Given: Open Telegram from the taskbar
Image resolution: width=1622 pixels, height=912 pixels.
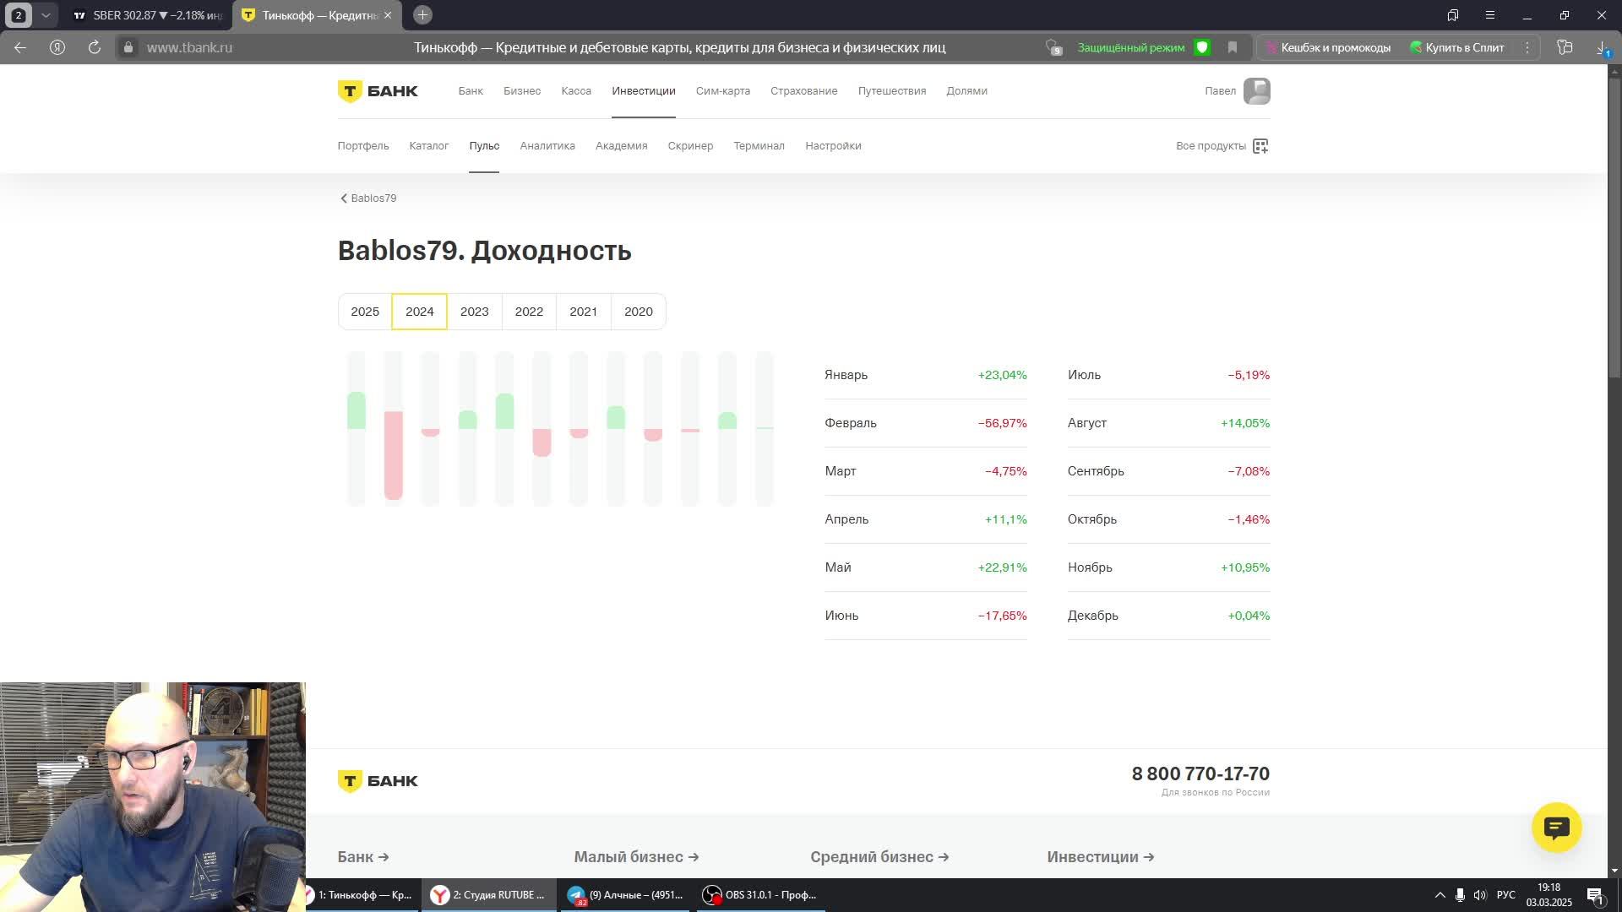Looking at the screenshot, I should [x=627, y=895].
